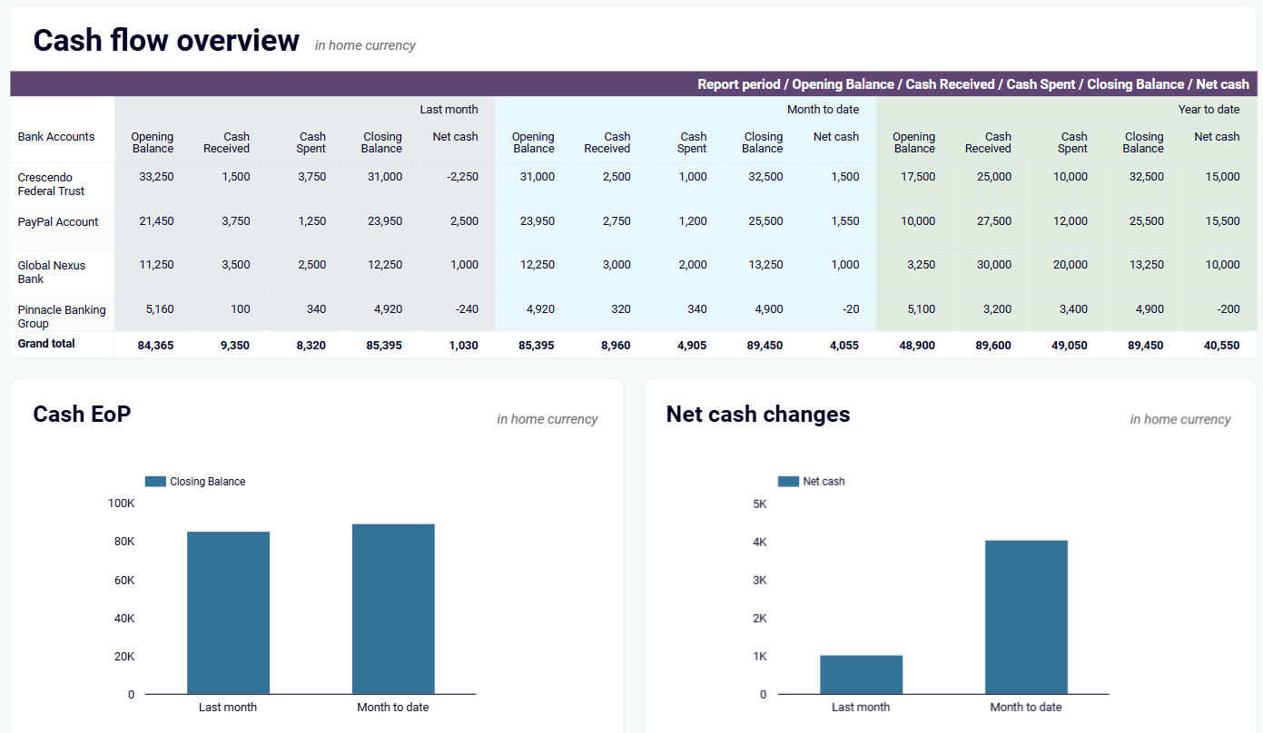
Task: Click the 84,365 grand total cell
Action: tap(155, 346)
